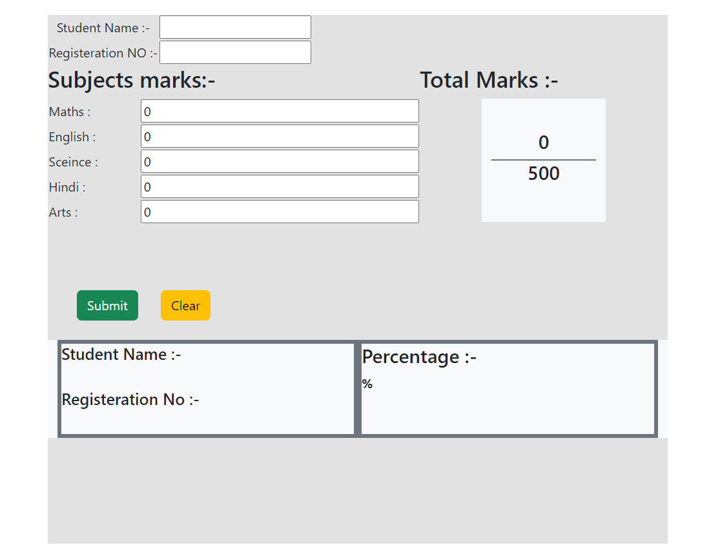Image resolution: width=720 pixels, height=554 pixels.
Task: Click the Arts label text
Action: [x=63, y=212]
